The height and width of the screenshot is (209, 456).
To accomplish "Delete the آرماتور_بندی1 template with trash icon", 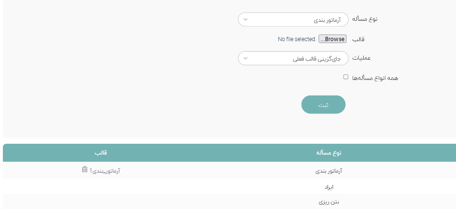I will tap(84, 169).
